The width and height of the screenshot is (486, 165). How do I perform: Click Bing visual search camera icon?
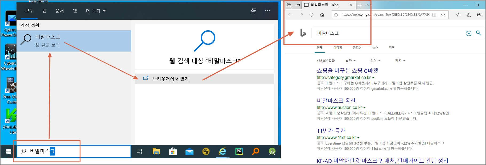[x=469, y=33]
